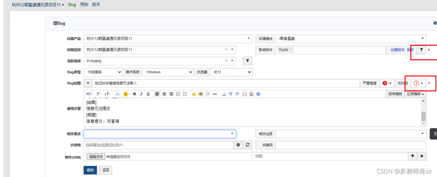Switch to the 用例 tab

pyautogui.click(x=84, y=5)
